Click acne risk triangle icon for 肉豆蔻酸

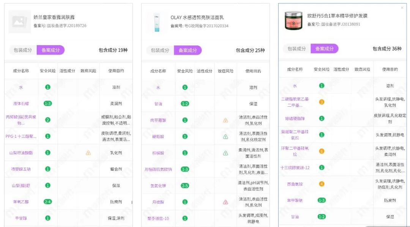225,120
